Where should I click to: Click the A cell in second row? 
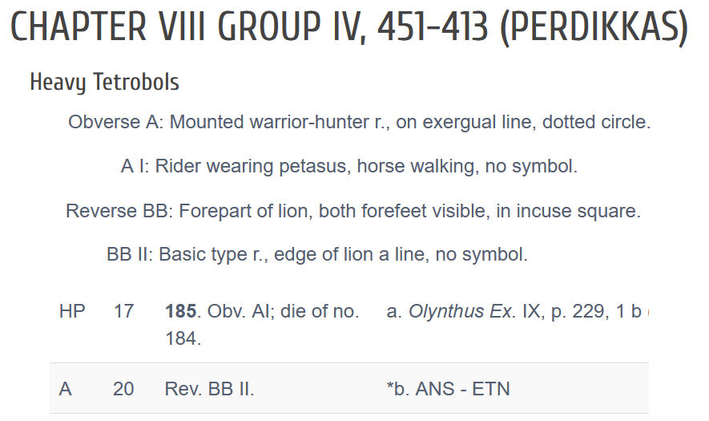point(65,389)
